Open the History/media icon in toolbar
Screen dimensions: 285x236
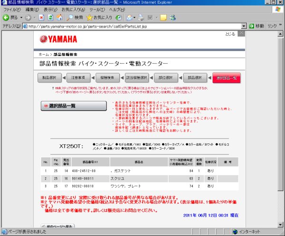[x=119, y=18]
